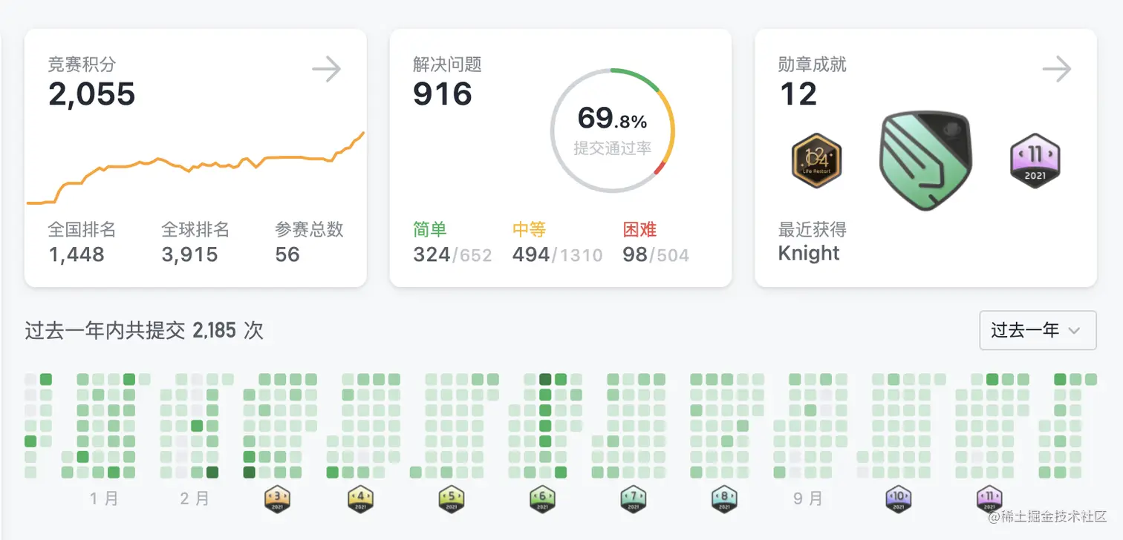Click the October 2021 monthly badge

click(x=898, y=498)
